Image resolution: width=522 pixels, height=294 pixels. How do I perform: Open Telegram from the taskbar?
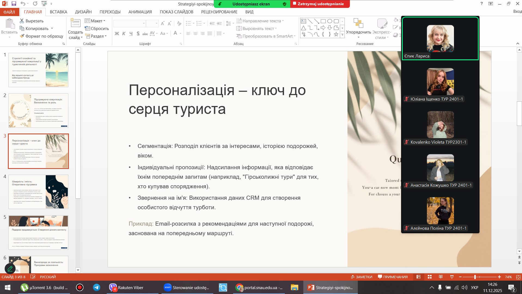pos(96,287)
